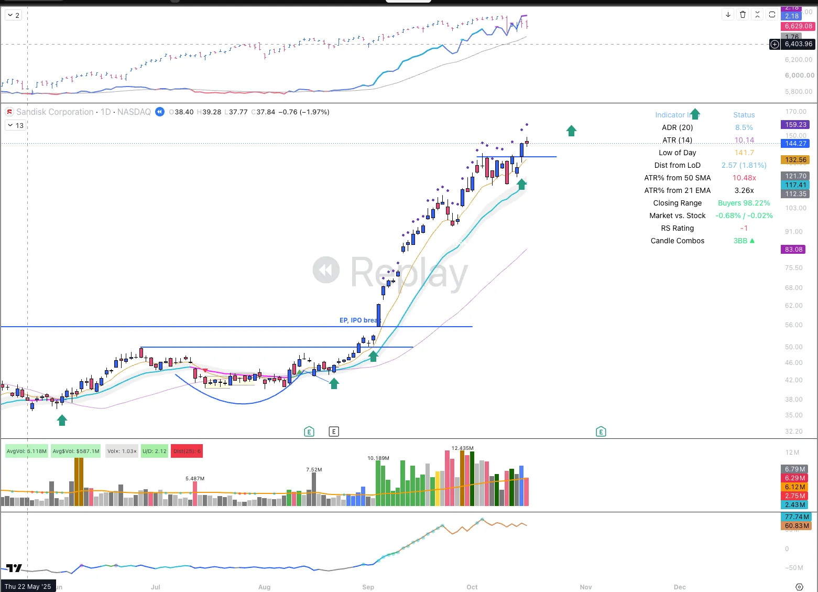
Task: Click the Status column header
Action: [x=744, y=115]
